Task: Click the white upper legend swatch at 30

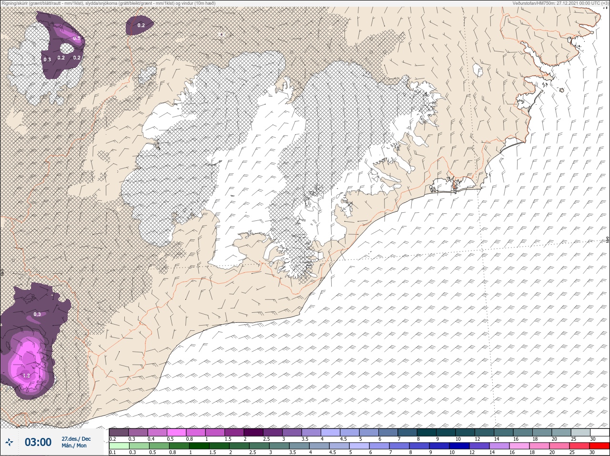Action: tap(600, 432)
